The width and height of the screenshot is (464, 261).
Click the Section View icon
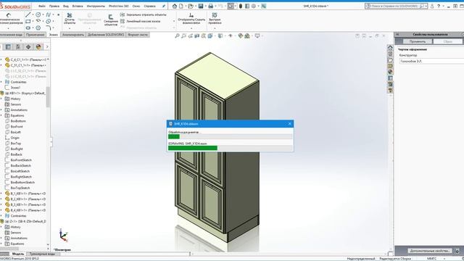196,36
